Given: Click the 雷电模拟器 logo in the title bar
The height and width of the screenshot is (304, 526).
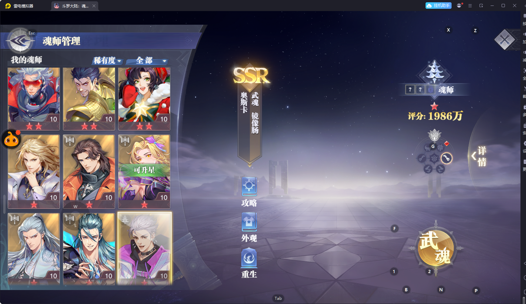Looking at the screenshot, I should coord(8,6).
